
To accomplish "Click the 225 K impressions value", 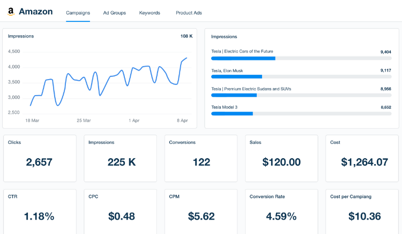I will (122, 162).
